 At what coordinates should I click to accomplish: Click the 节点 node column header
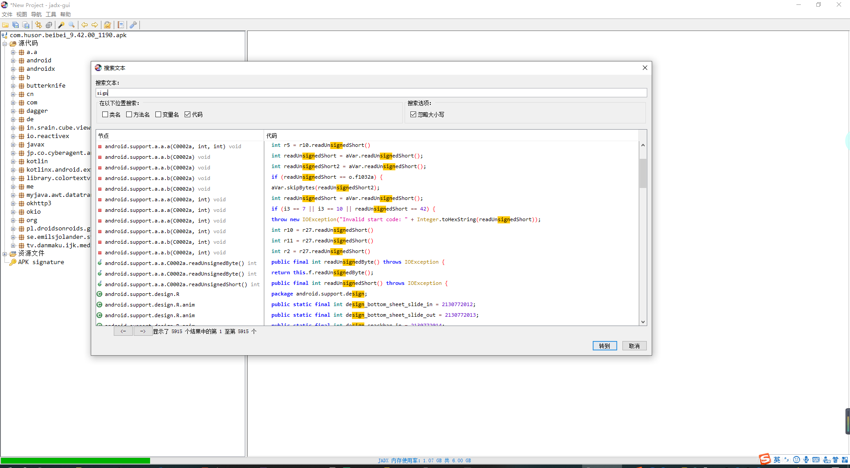pos(180,136)
